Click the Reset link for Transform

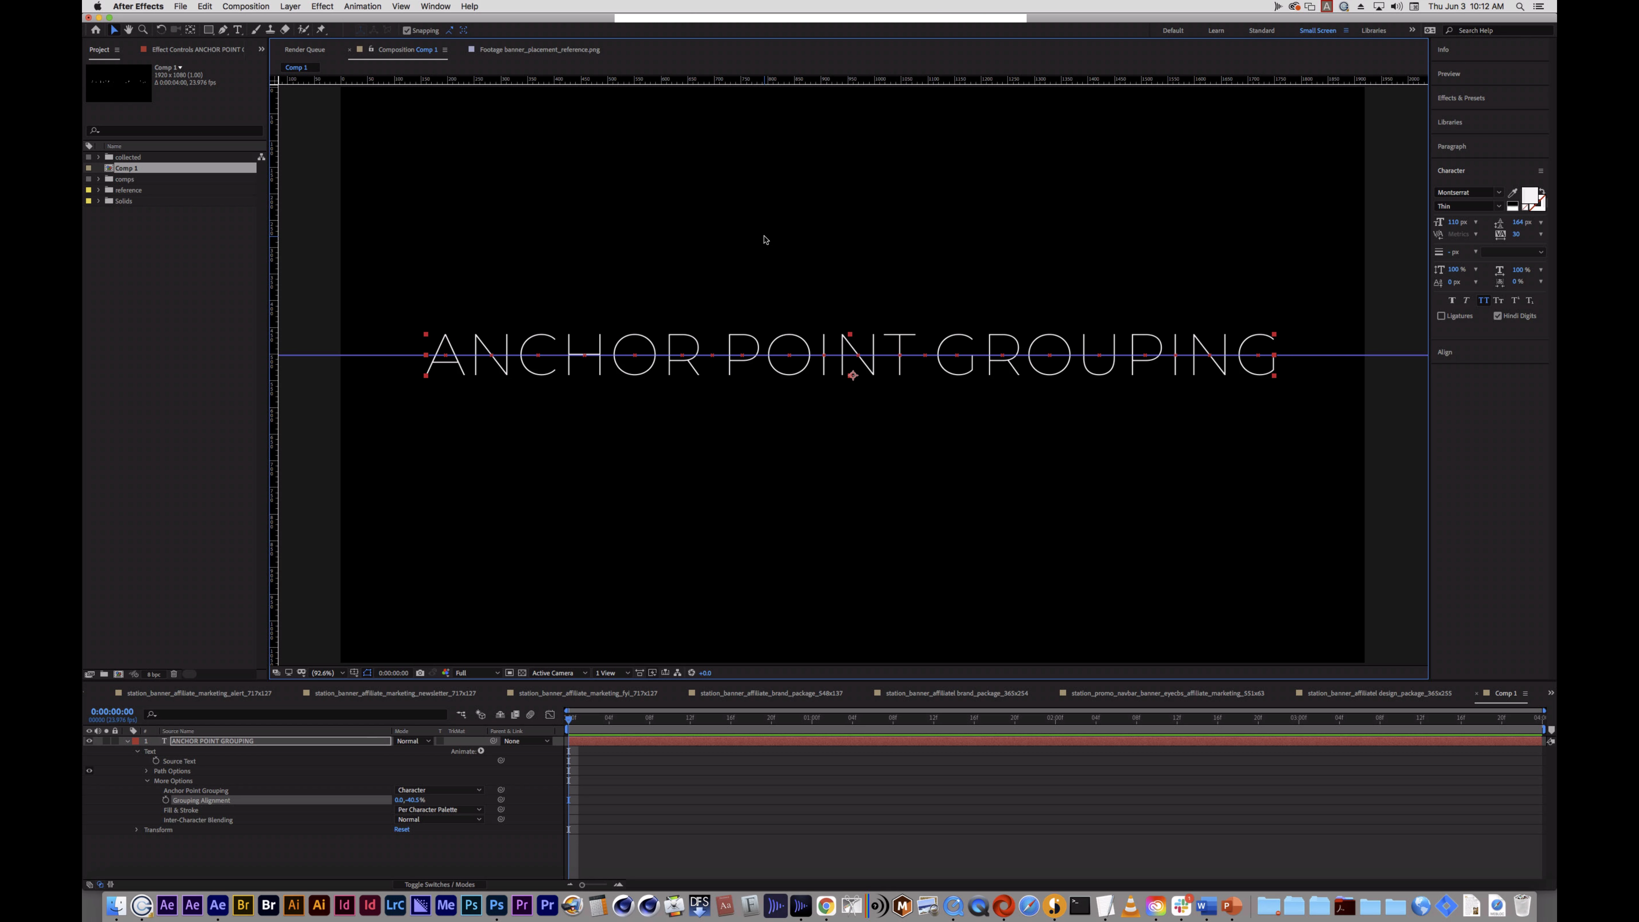(401, 829)
